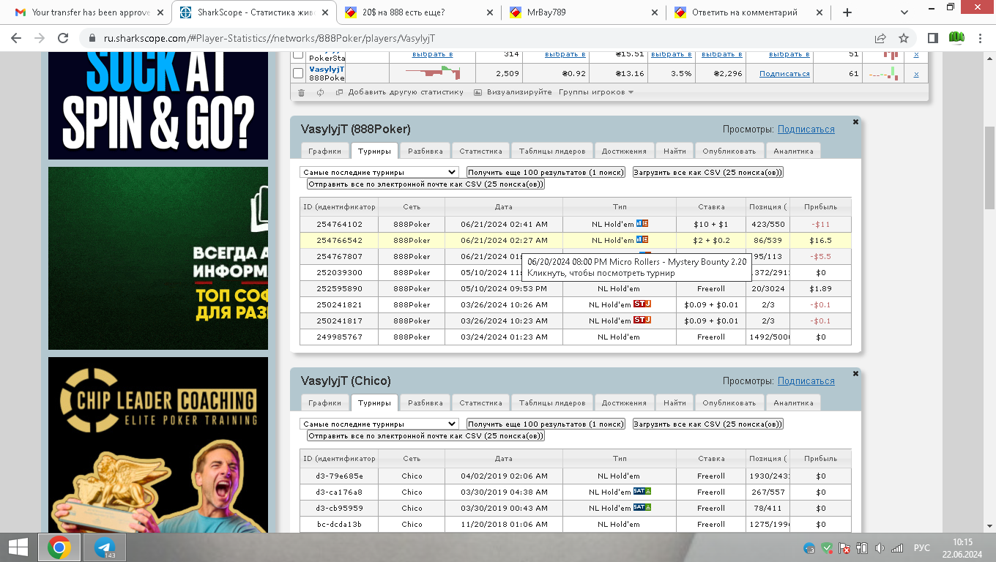Click the SAT icon in row d3-ca176a8

(x=642, y=491)
